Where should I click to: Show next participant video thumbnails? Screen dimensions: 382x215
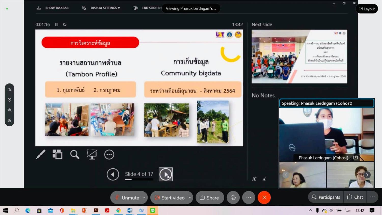pyautogui.click(x=367, y=175)
